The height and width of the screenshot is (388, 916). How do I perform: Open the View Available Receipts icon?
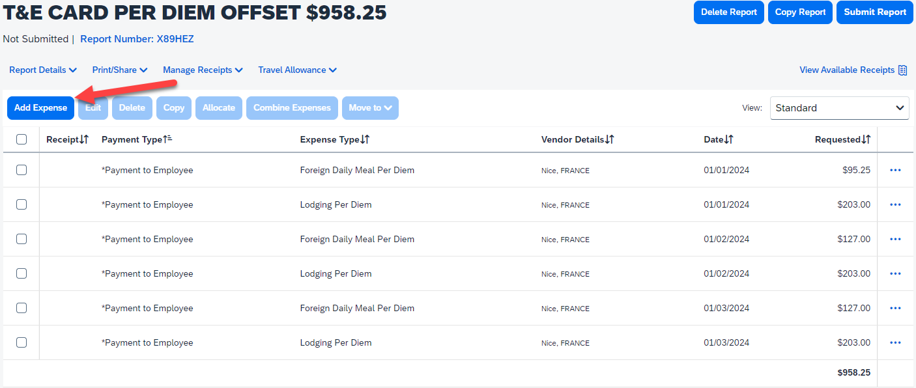[903, 70]
